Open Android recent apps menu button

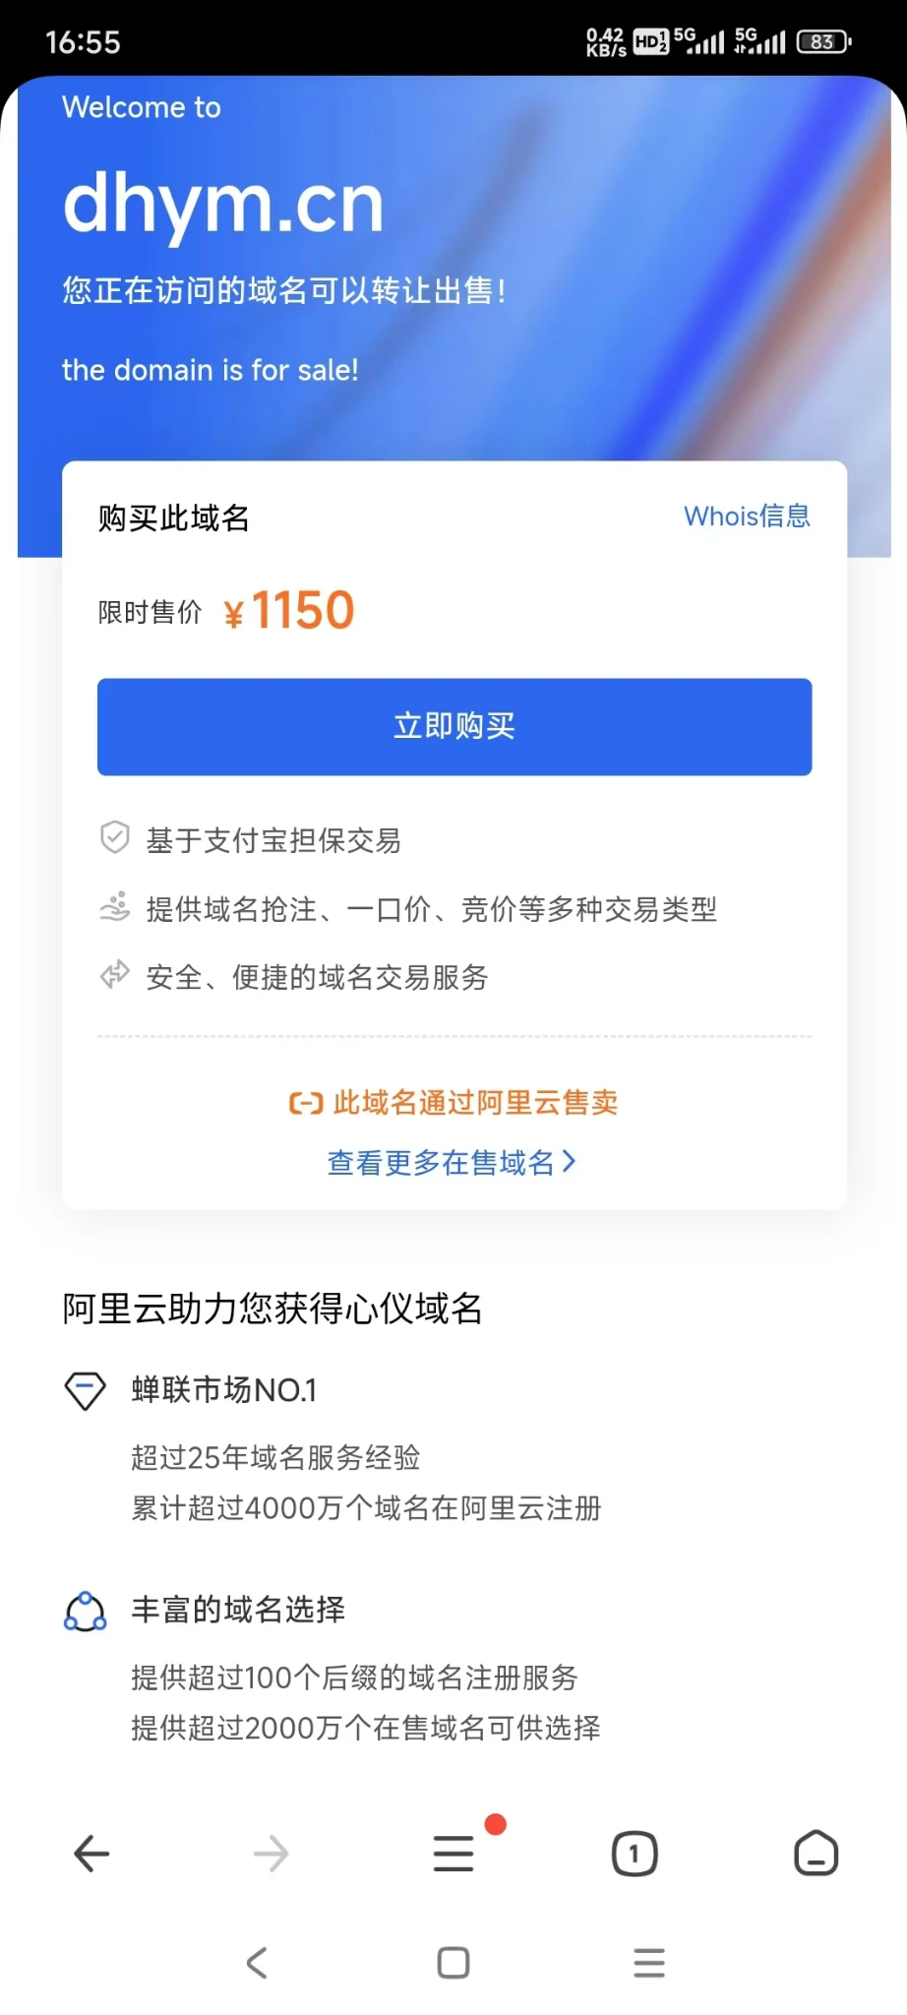click(x=649, y=1963)
